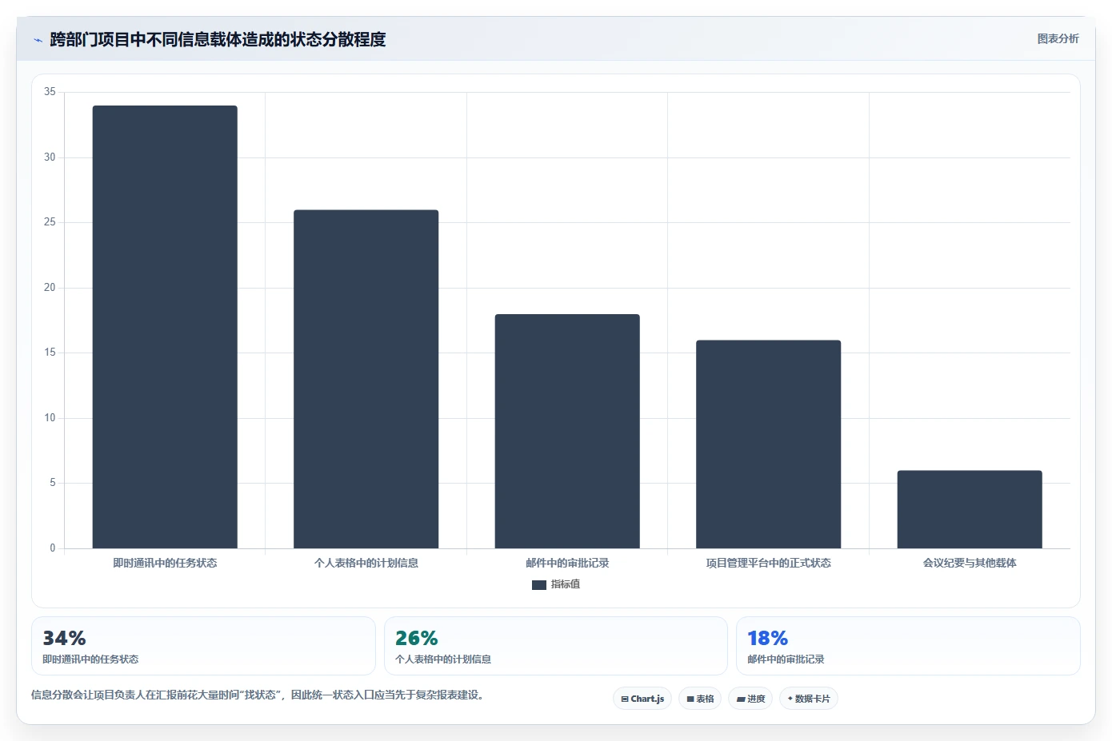Click the sparkle icon in 数据卡片 chip

click(790, 699)
